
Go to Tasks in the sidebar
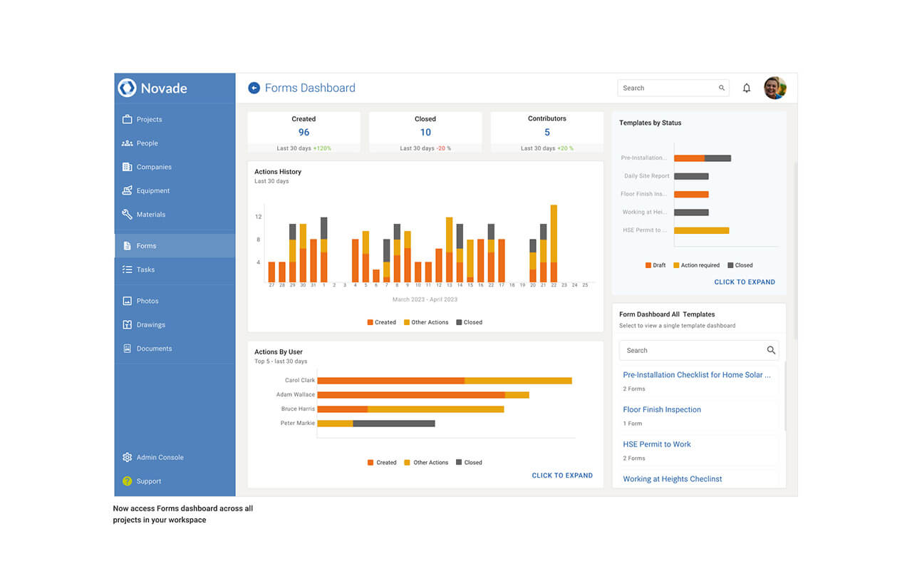145,270
